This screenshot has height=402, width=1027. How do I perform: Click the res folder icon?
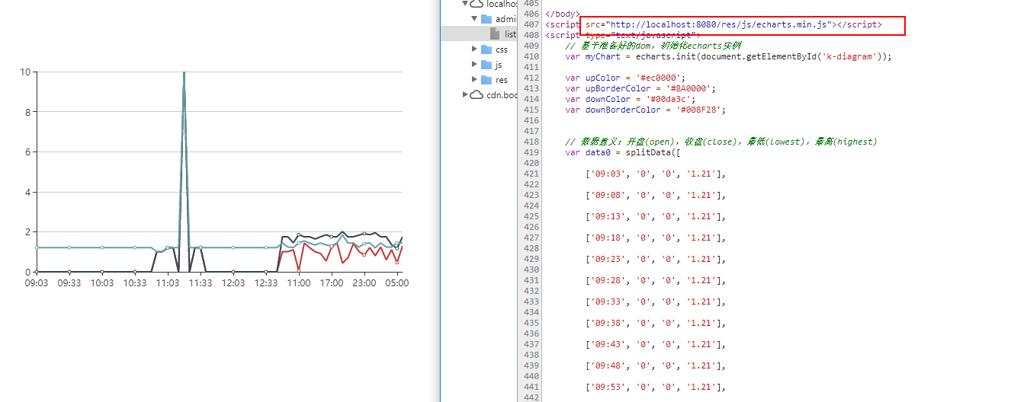(486, 80)
